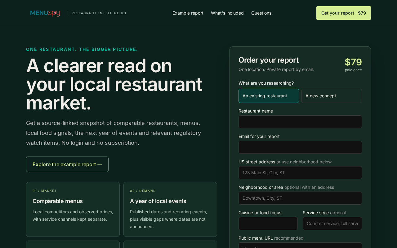The height and width of the screenshot is (248, 397).
Task: Click the Neighborhood or area field
Action: (x=300, y=198)
